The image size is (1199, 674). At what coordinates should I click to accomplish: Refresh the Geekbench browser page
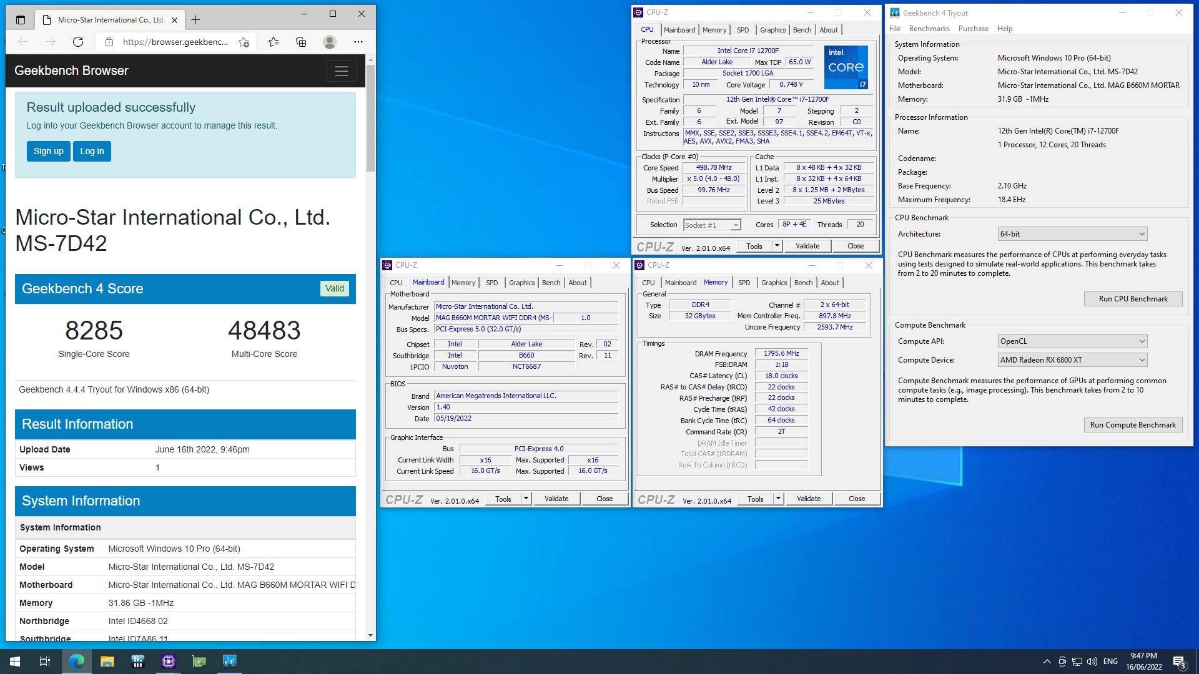(78, 42)
